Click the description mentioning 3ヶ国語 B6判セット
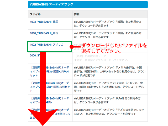Image resolution: width=168 pixels, height=126 pixels. [109, 87]
